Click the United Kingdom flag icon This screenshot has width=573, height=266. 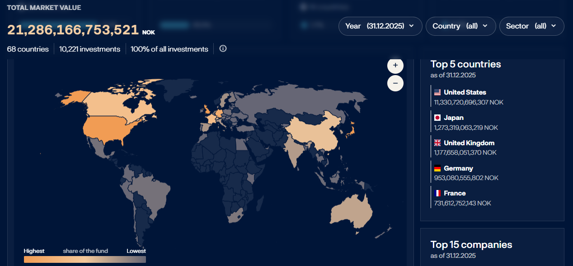point(437,143)
